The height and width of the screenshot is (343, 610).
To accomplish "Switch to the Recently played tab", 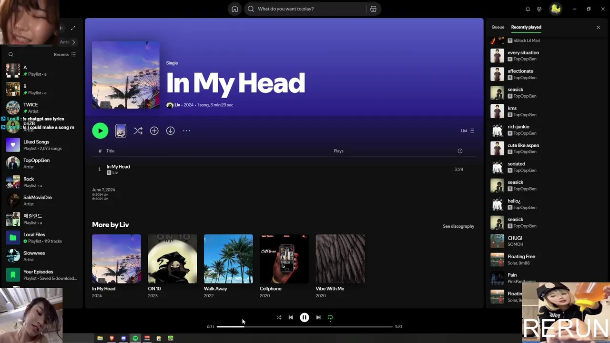I will coord(526,27).
